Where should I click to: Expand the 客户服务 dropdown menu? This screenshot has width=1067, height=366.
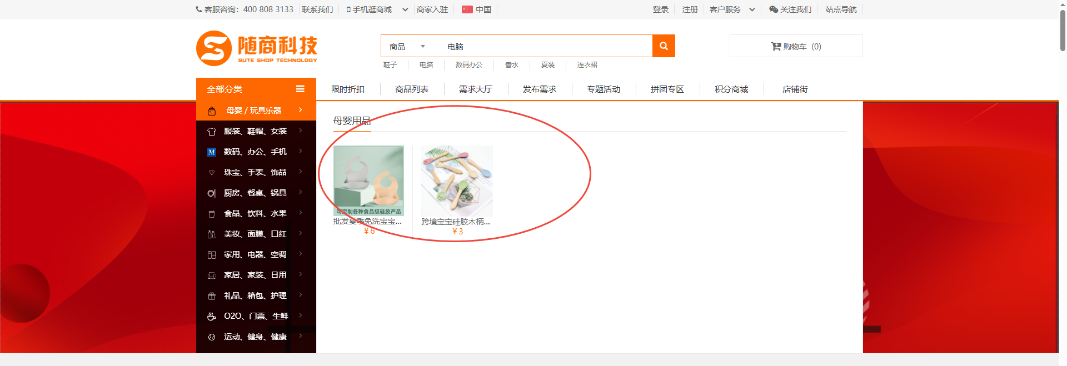(752, 9)
